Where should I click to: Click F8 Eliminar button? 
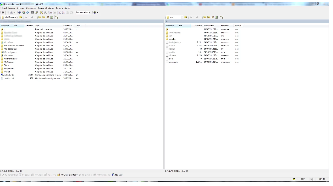click(x=85, y=174)
